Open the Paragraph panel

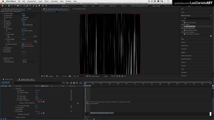coord(184,72)
